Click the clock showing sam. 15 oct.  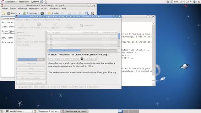coord(183,2)
